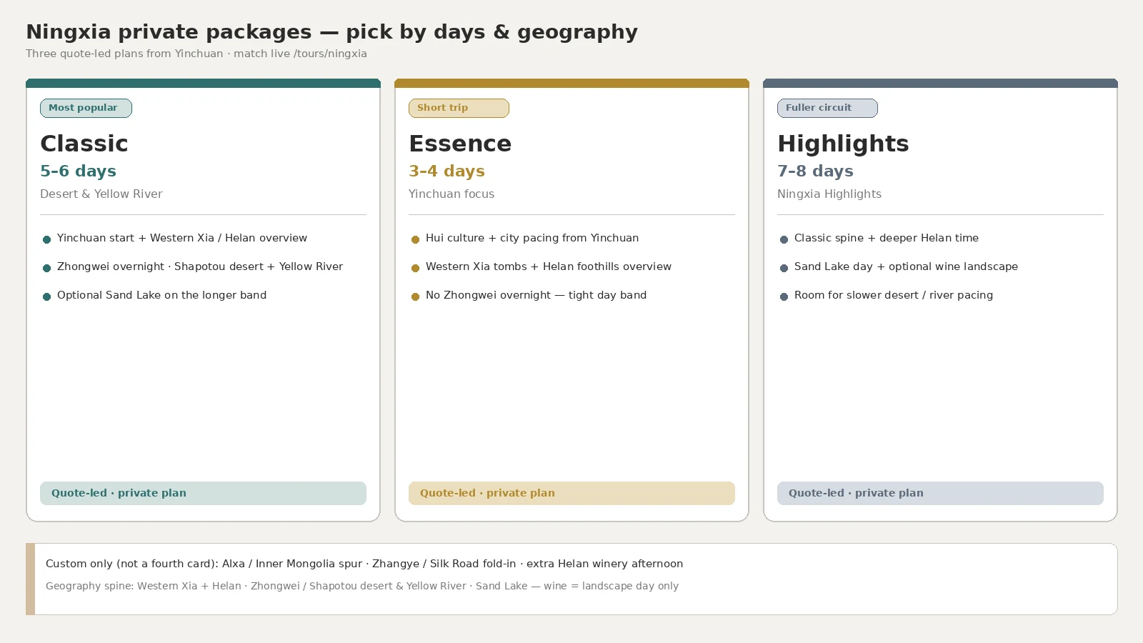Screen dimensions: 1143x643
Task: Click the teal bullet beside 'Optional Sand Lake'
Action: point(46,296)
